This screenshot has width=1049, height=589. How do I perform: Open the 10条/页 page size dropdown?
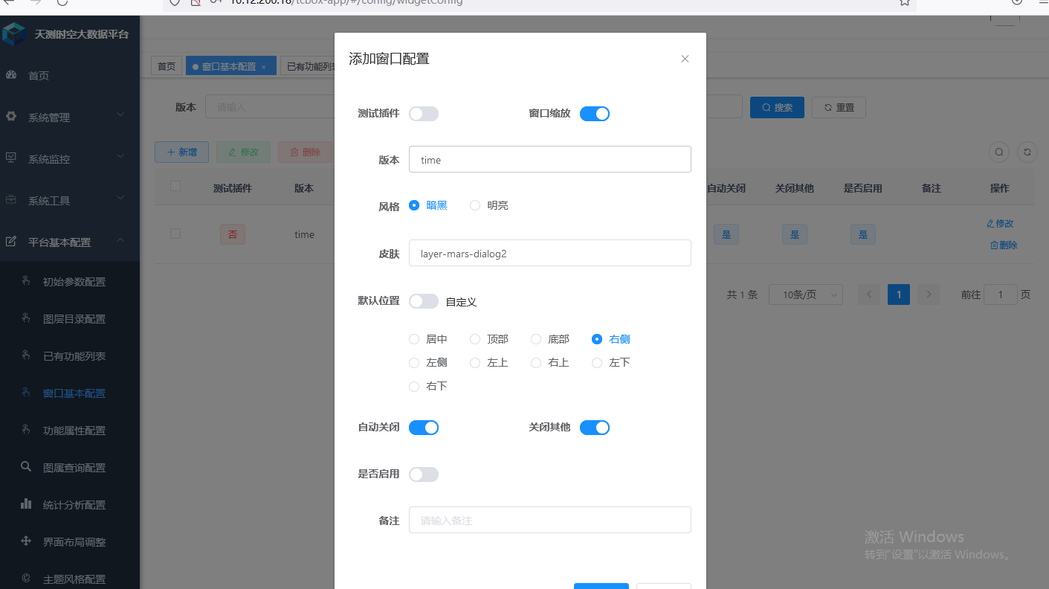coord(805,294)
